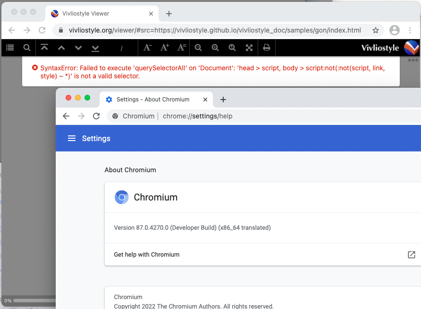421x309 pixels.
Task: Reload the Vivliostyle Viewer page
Action: click(x=42, y=30)
